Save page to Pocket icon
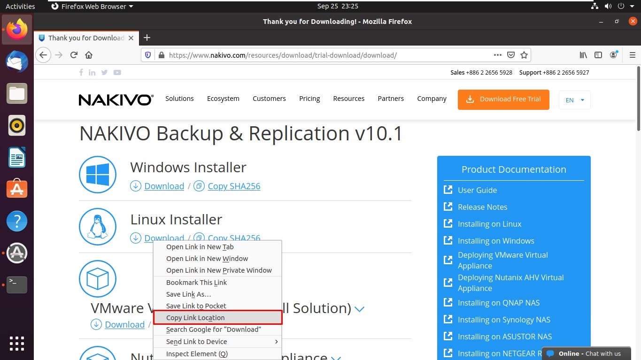Screen dimensions: 641x360 pos(511,55)
